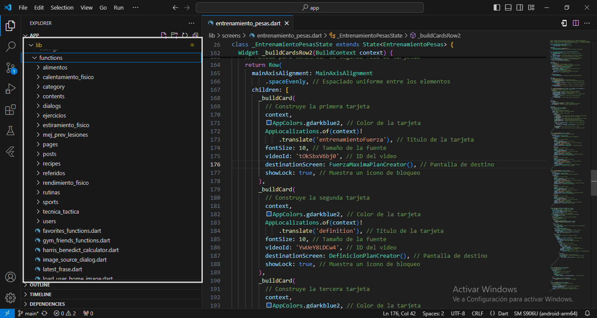Toggle the primary side bar layout
The height and width of the screenshot is (318, 597).
click(497, 7)
